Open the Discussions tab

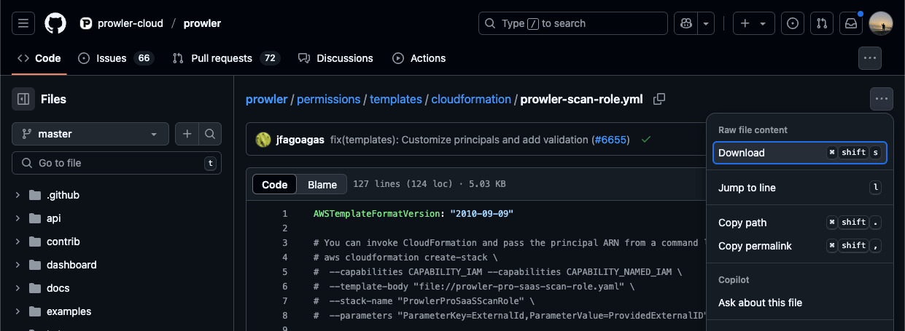(335, 58)
